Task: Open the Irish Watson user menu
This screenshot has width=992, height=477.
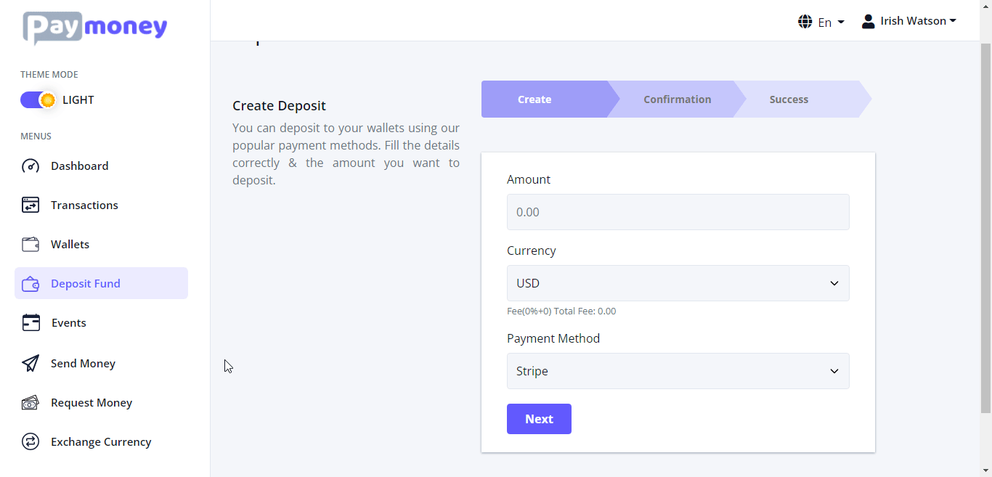Action: coord(909,21)
